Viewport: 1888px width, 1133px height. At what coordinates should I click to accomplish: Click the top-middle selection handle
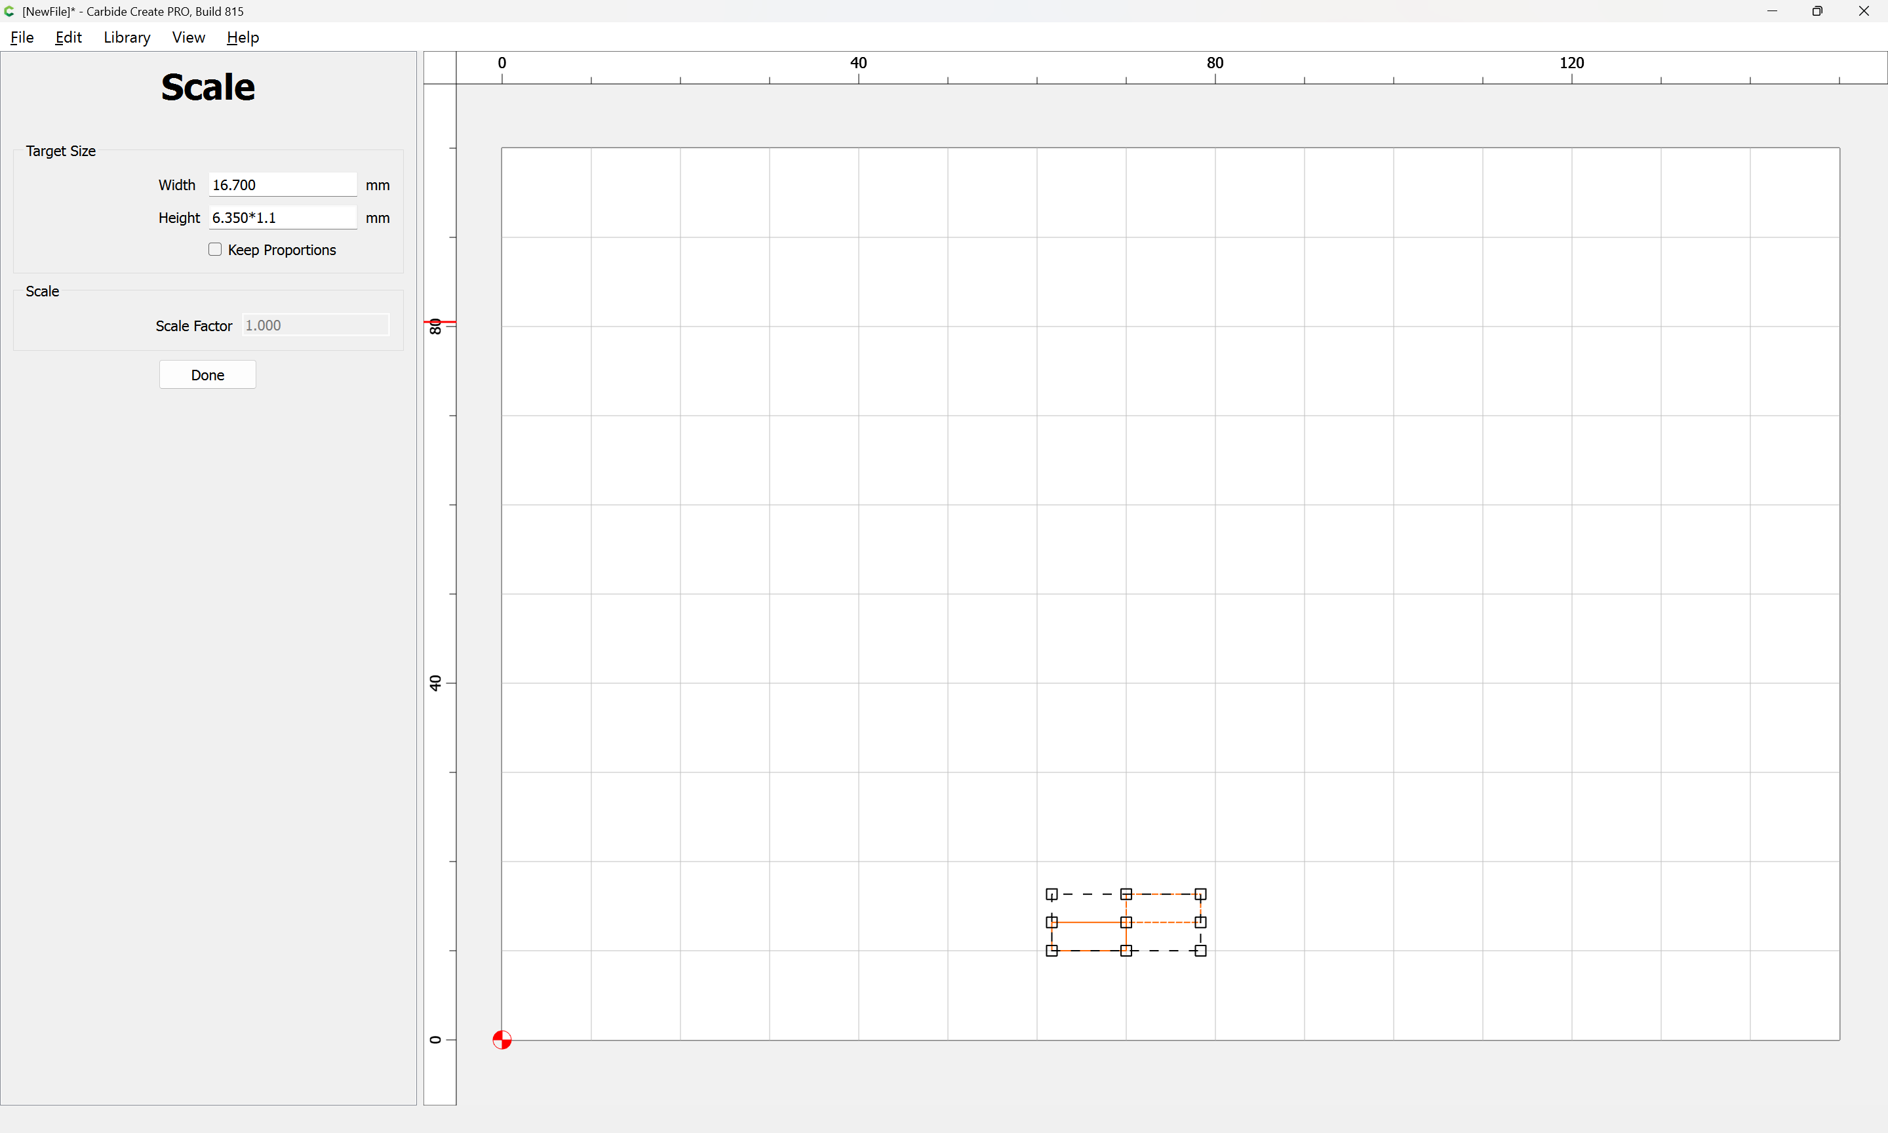point(1126,894)
